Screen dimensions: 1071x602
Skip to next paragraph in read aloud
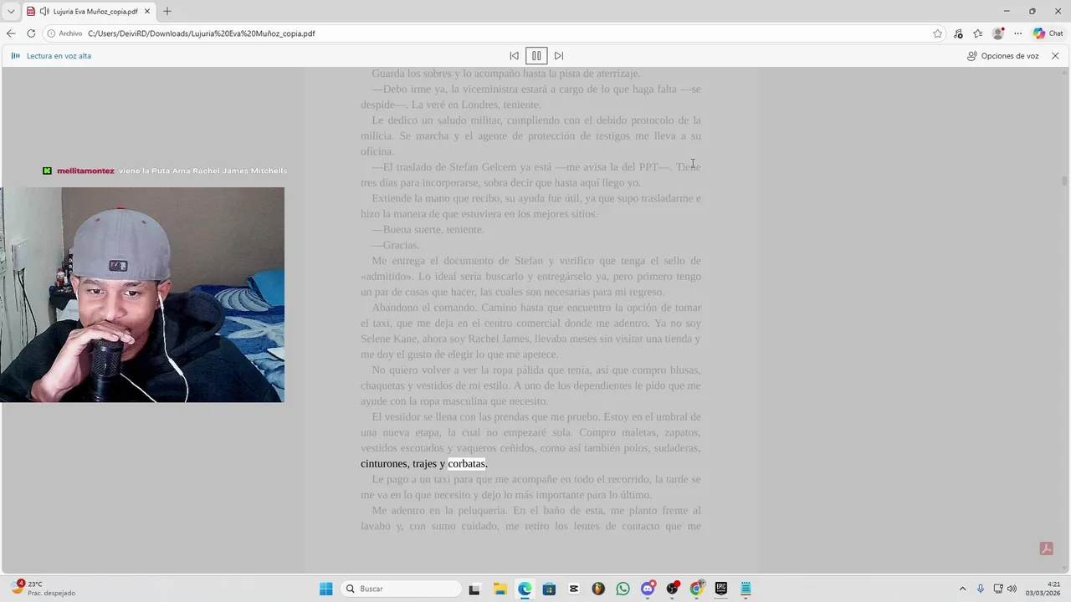tap(559, 56)
